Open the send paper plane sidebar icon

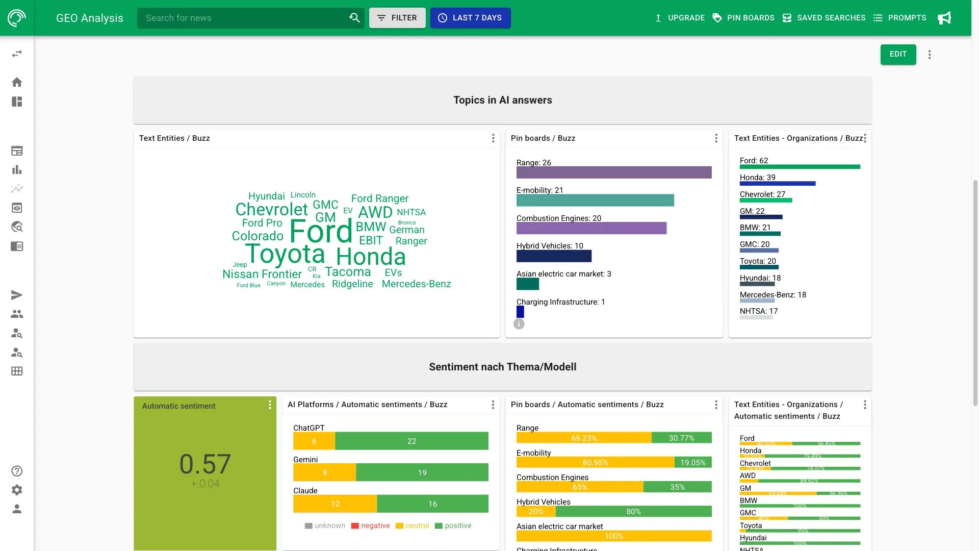[17, 295]
